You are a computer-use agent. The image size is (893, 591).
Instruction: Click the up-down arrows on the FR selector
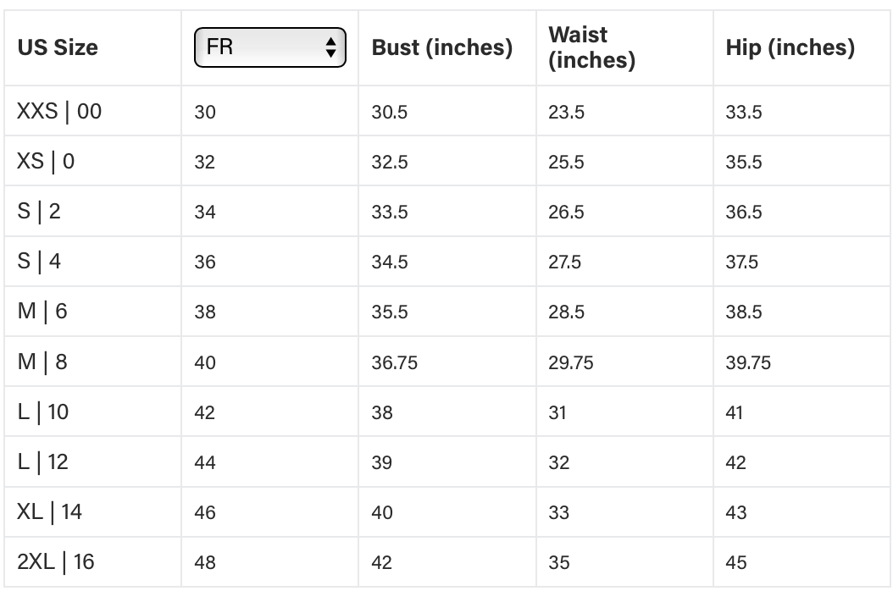pos(330,47)
